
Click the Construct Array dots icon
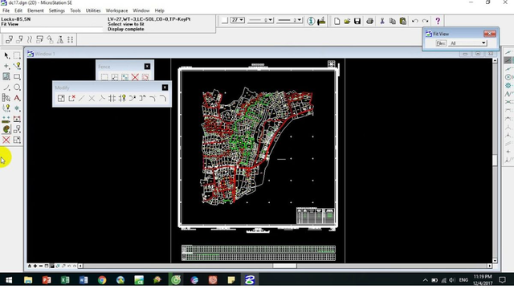click(x=70, y=39)
